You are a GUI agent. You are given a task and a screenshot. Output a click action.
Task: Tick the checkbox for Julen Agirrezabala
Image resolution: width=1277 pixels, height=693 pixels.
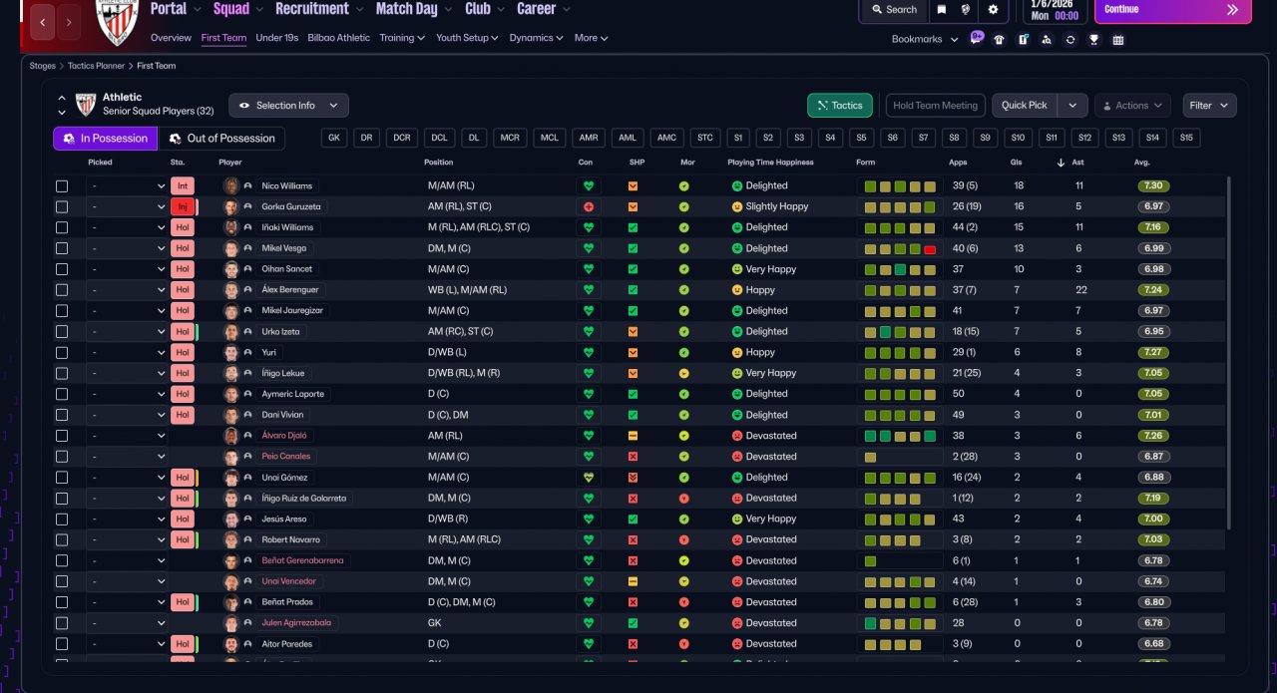(x=62, y=623)
